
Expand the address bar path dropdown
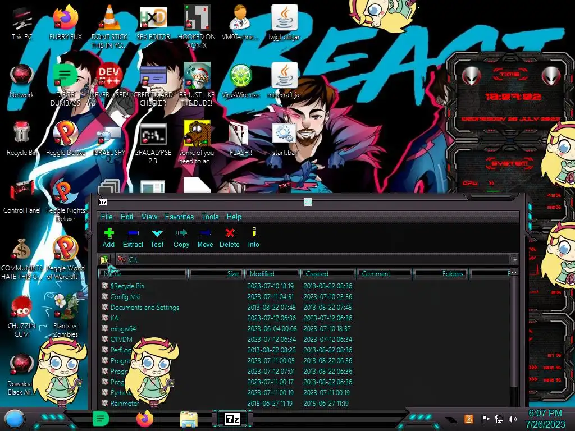coord(515,259)
